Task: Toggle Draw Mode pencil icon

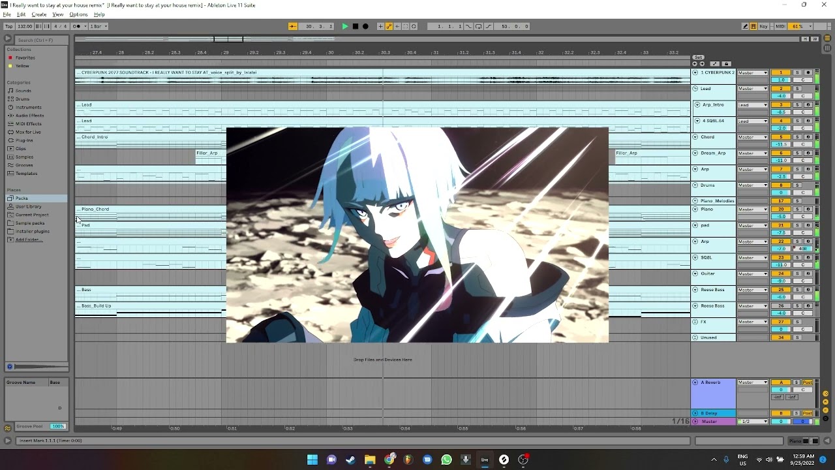Action: tap(746, 26)
